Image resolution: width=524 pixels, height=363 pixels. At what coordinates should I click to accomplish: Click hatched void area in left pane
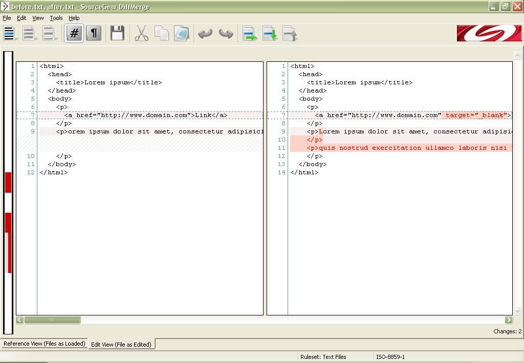pos(140,144)
